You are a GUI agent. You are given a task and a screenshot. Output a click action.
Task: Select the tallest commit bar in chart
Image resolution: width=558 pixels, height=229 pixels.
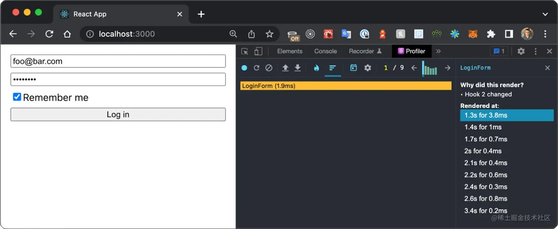423,68
